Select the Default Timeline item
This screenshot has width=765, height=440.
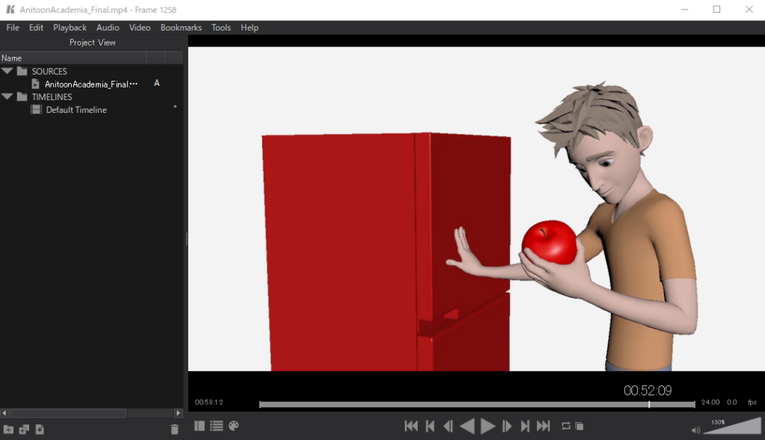pyautogui.click(x=76, y=110)
